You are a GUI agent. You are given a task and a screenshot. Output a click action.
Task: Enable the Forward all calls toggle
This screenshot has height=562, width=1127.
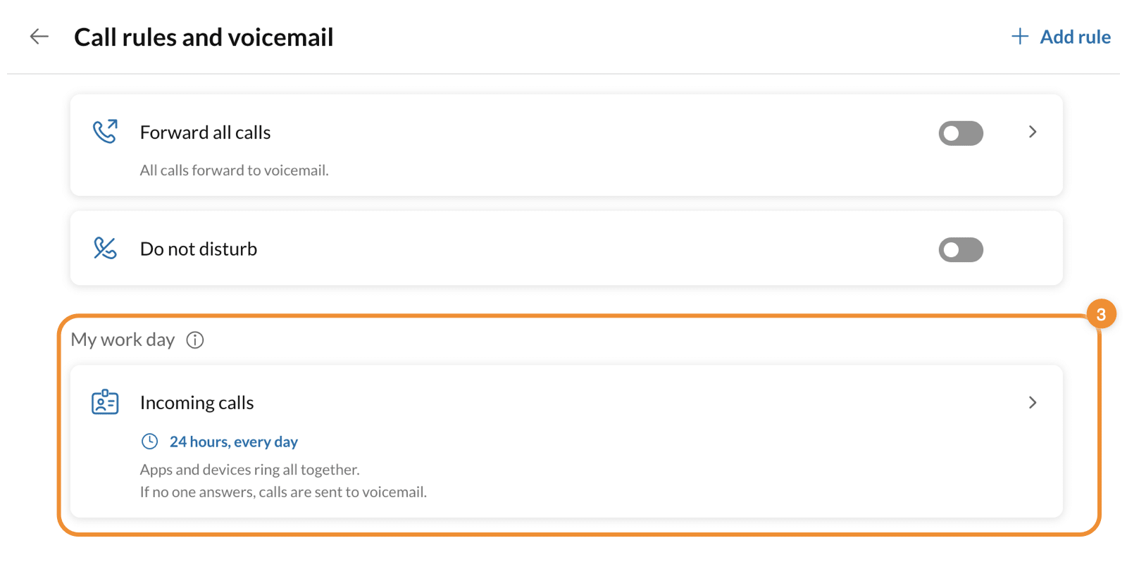(961, 133)
